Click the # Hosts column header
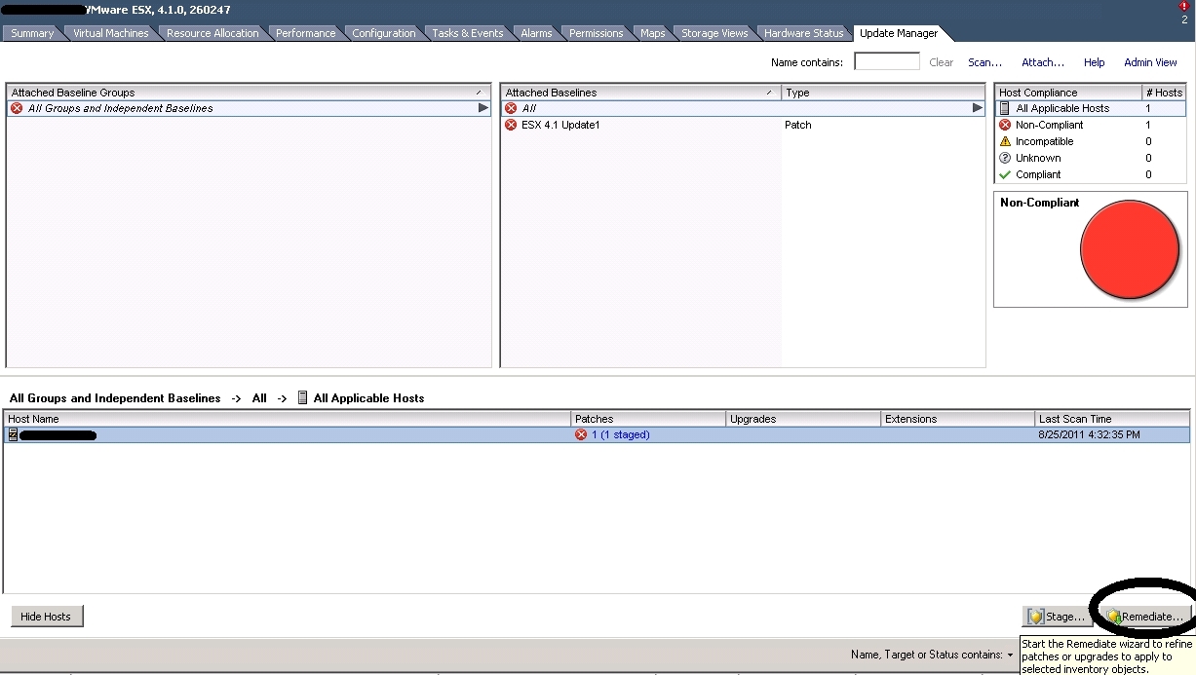1196x675 pixels. click(x=1164, y=93)
